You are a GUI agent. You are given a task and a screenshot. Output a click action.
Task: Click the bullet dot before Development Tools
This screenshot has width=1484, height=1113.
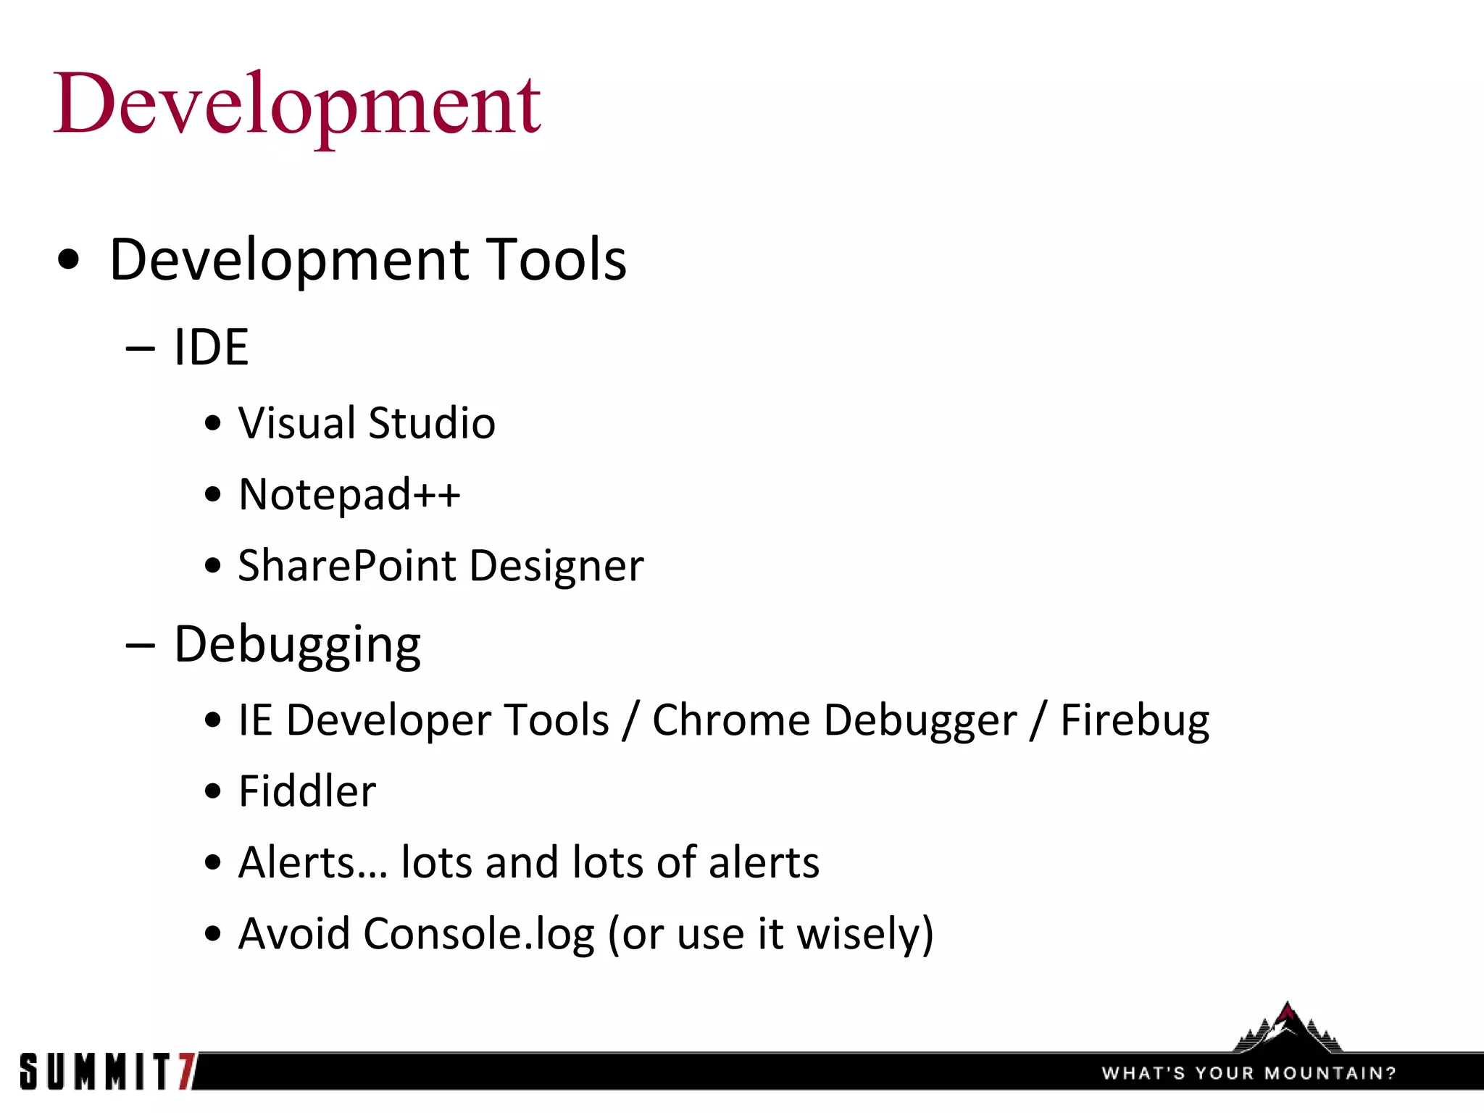tap(68, 260)
